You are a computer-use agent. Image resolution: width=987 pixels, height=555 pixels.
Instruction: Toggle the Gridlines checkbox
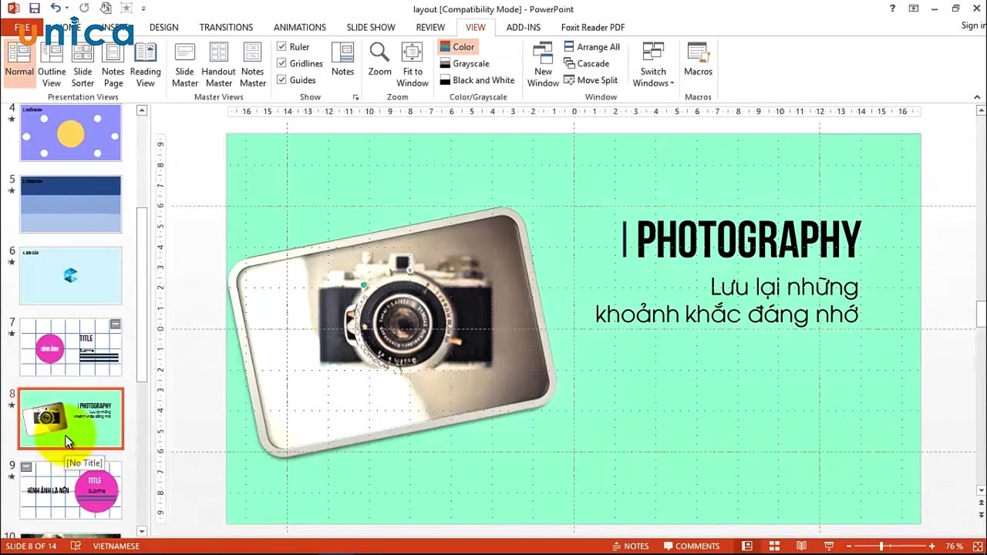(300, 63)
